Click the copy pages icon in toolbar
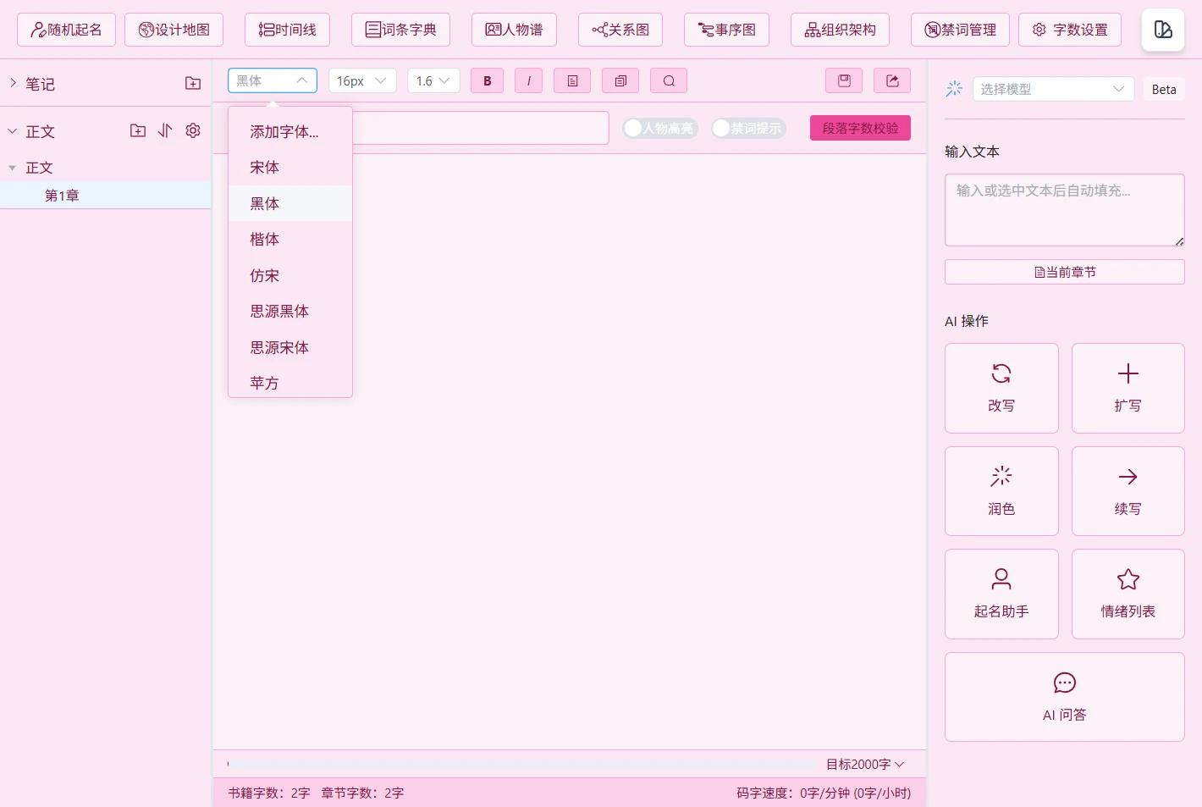1202x807 pixels. (x=620, y=80)
